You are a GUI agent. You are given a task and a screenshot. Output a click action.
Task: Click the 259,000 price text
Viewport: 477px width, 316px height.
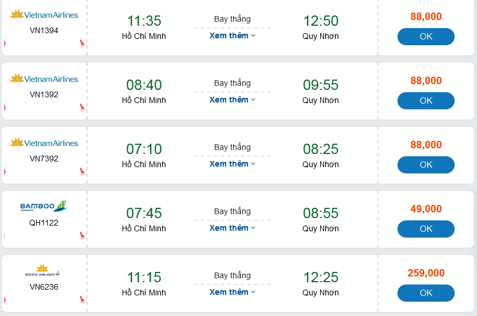[x=426, y=273]
